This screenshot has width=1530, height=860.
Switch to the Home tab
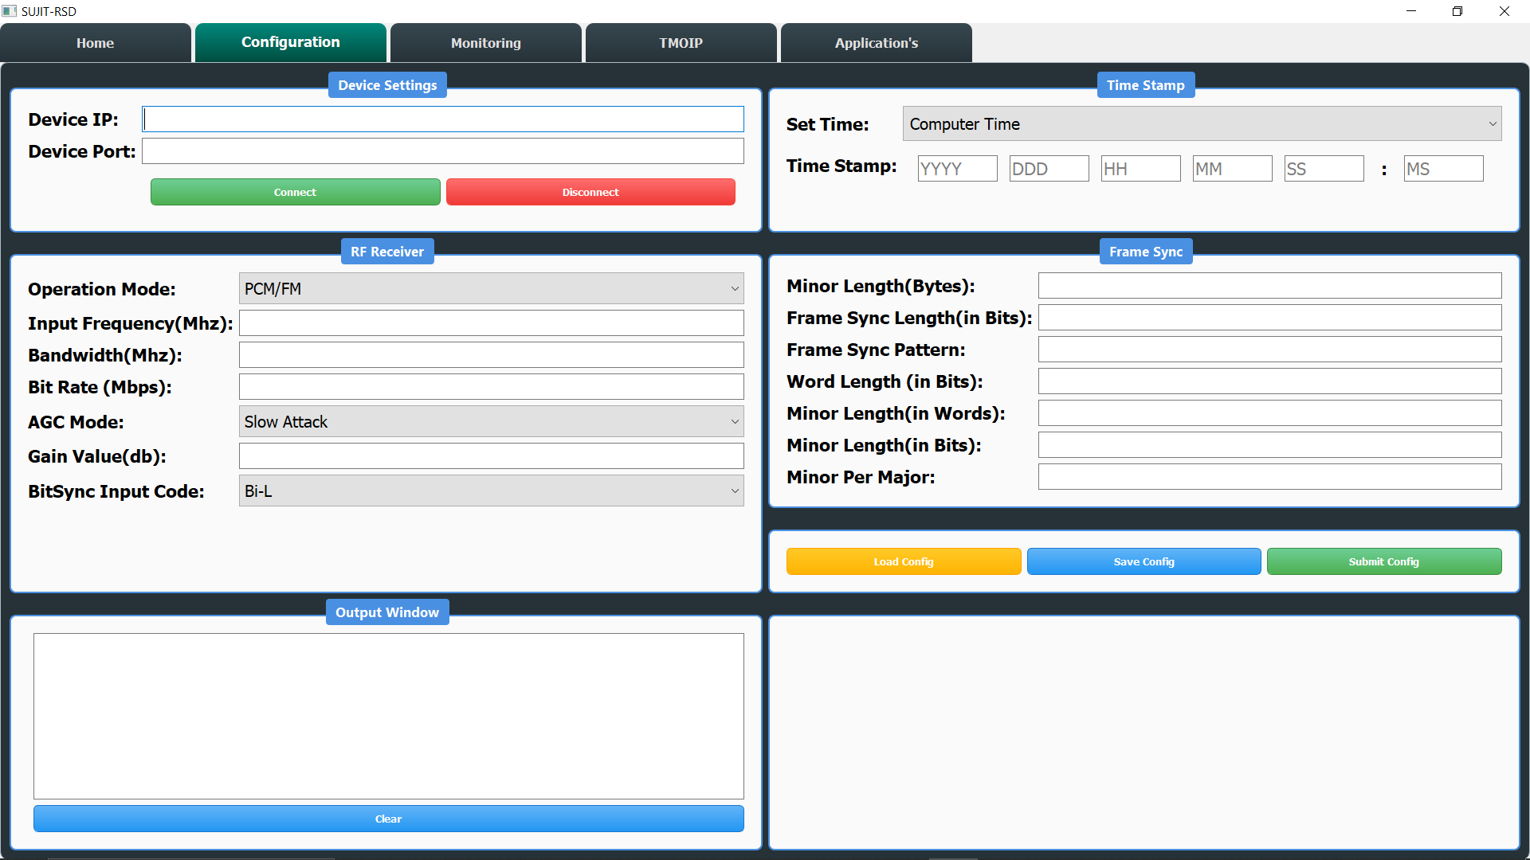coord(96,43)
